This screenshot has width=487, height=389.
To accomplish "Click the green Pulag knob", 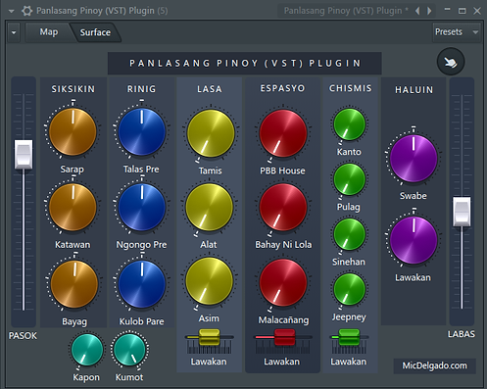I will pyautogui.click(x=349, y=179).
